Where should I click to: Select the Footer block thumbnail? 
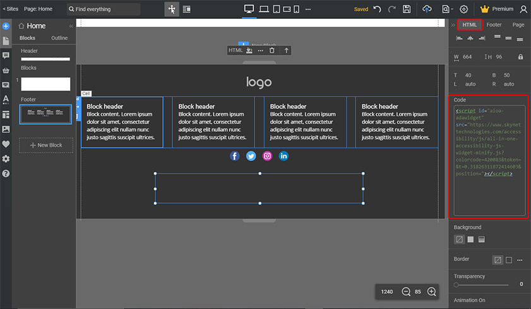click(x=45, y=114)
